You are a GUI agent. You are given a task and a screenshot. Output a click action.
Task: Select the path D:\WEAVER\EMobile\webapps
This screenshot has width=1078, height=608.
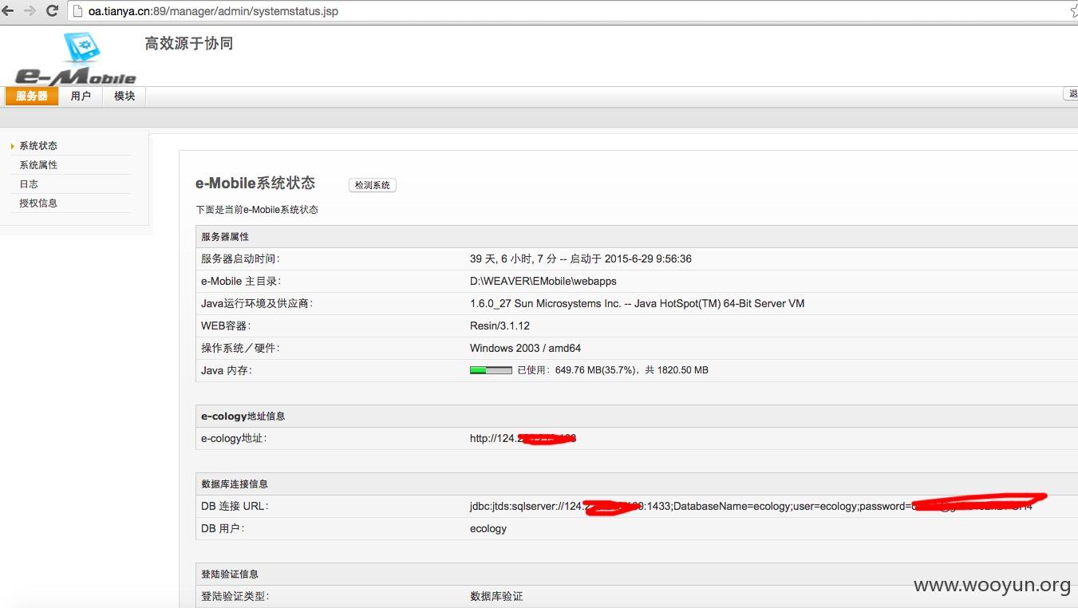(543, 282)
